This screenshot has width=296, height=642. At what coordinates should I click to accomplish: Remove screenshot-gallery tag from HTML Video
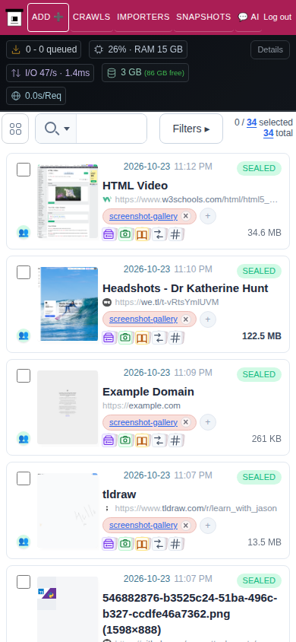(186, 216)
